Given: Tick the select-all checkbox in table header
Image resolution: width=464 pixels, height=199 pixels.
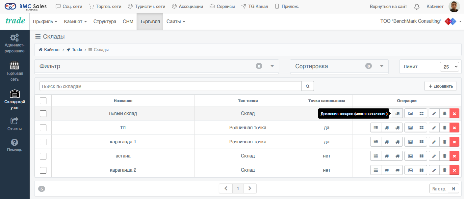Looking at the screenshot, I should point(43,101).
